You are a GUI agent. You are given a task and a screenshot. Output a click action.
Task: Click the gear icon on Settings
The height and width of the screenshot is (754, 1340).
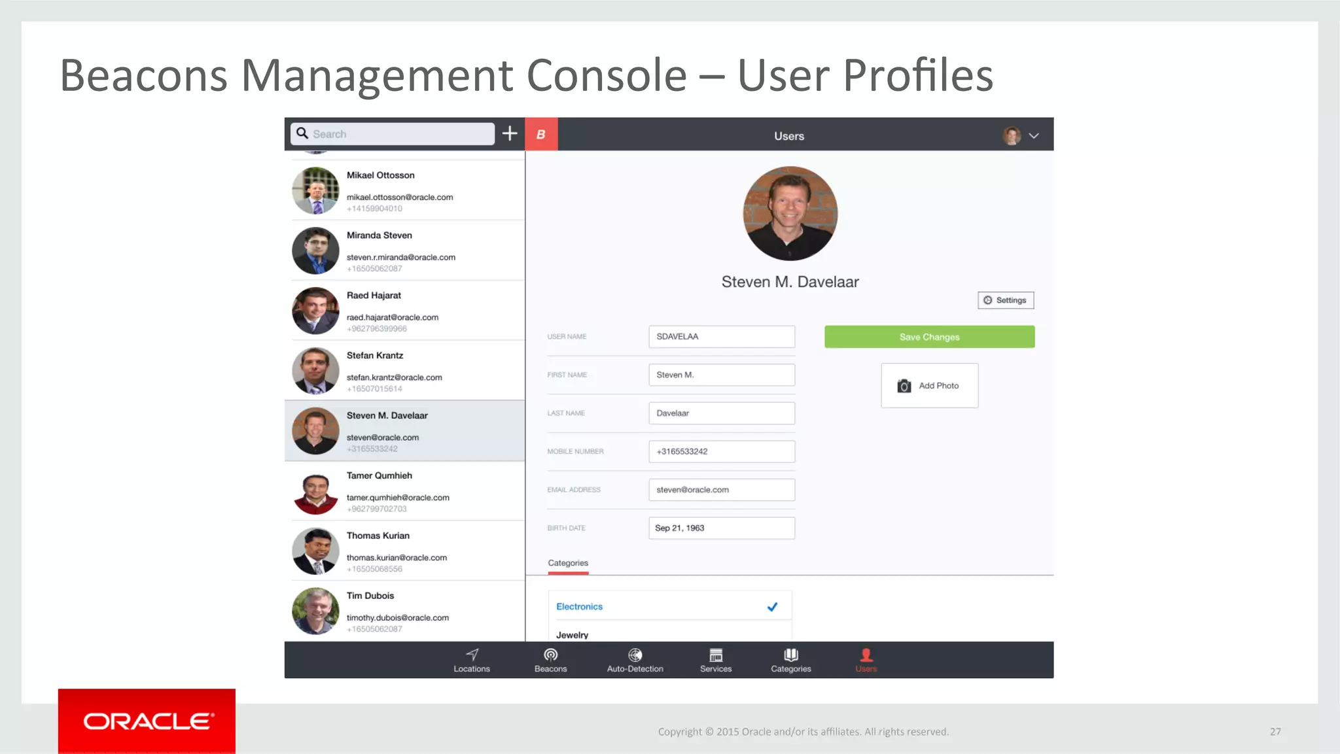point(987,300)
